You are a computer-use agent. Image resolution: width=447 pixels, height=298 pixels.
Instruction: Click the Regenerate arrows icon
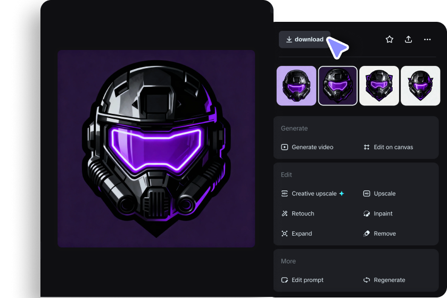pyautogui.click(x=367, y=280)
